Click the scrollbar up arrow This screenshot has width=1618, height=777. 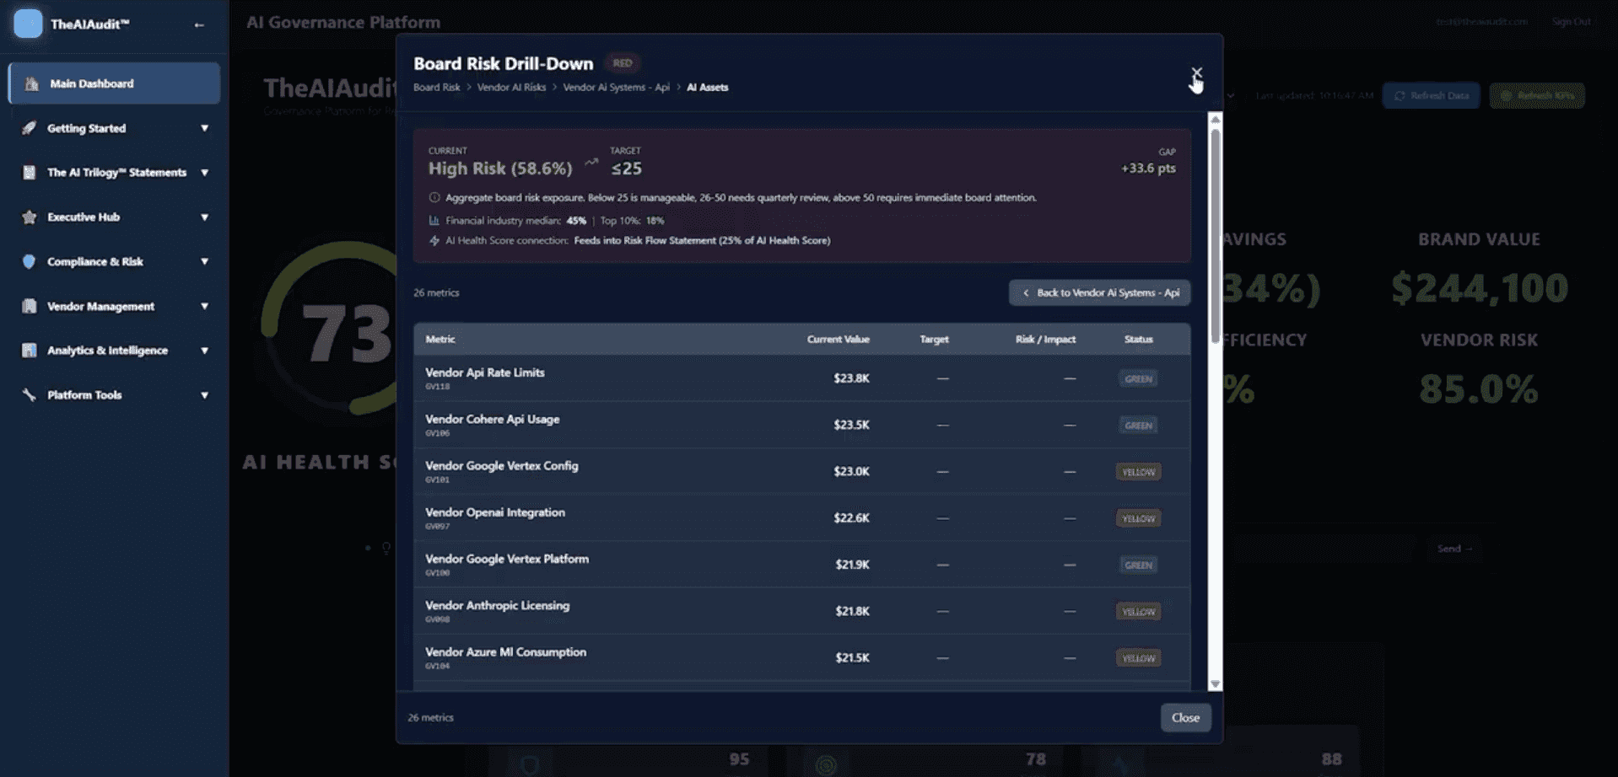pyautogui.click(x=1215, y=119)
